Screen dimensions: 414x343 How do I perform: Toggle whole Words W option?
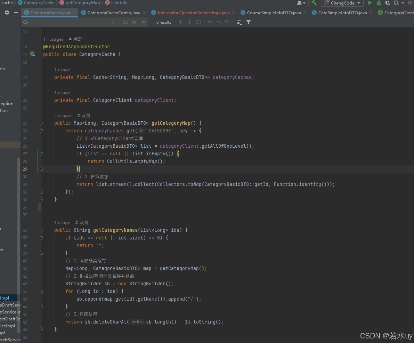(x=134, y=23)
